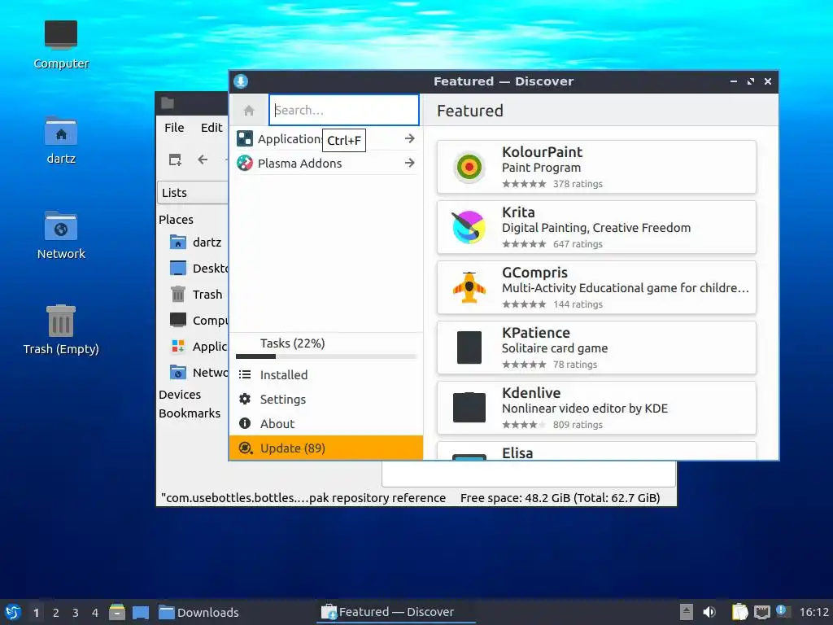
Task: Expand Plasma Addons arrow
Action: 409,163
